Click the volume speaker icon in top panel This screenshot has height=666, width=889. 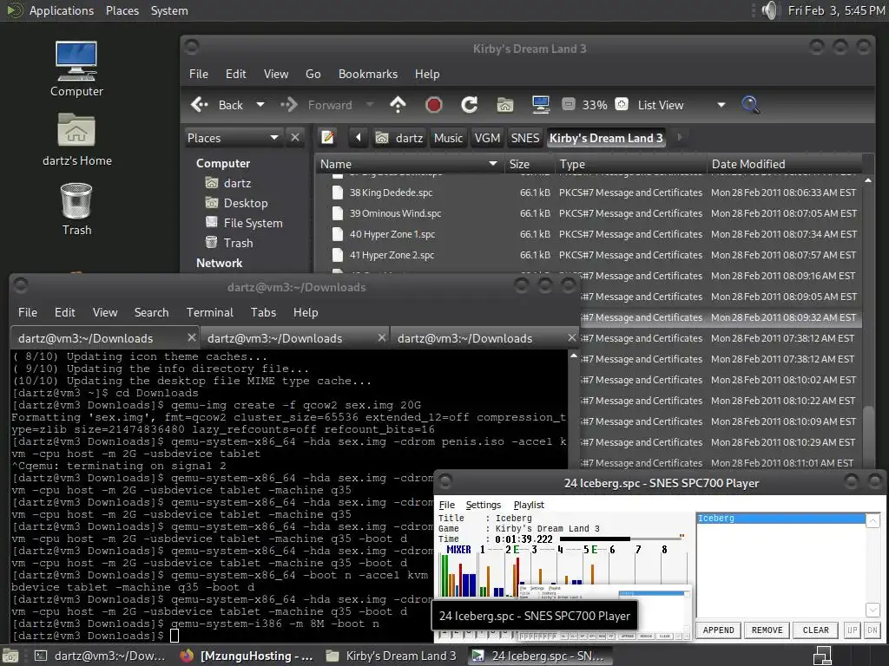[x=769, y=10]
